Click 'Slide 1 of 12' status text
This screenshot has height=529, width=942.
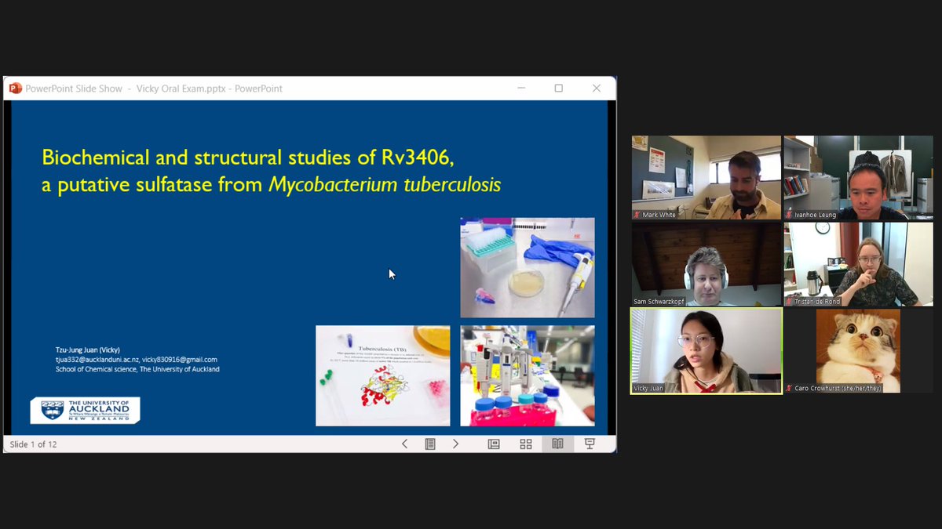[33, 444]
